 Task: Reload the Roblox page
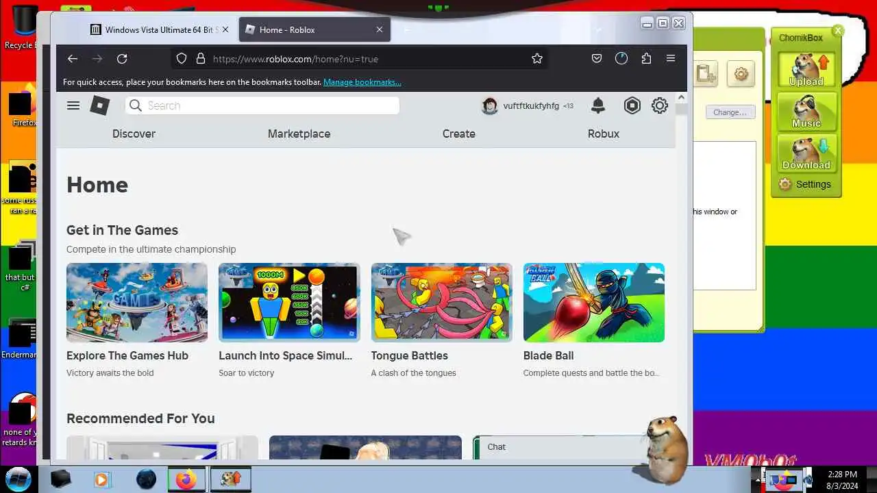click(122, 59)
